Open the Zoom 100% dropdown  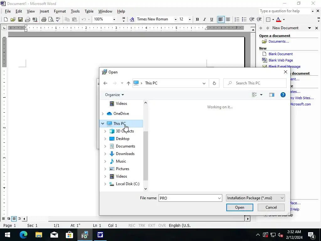point(114,19)
